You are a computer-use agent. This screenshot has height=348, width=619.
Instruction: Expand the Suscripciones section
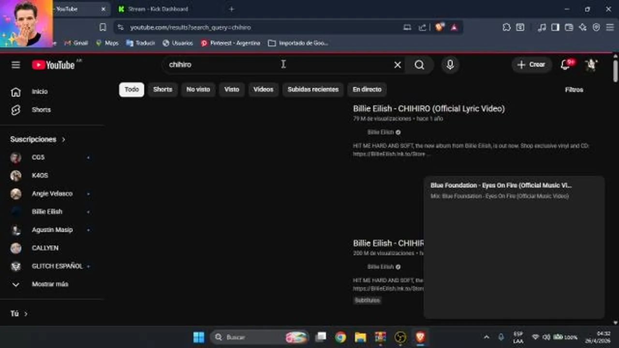[x=38, y=139]
